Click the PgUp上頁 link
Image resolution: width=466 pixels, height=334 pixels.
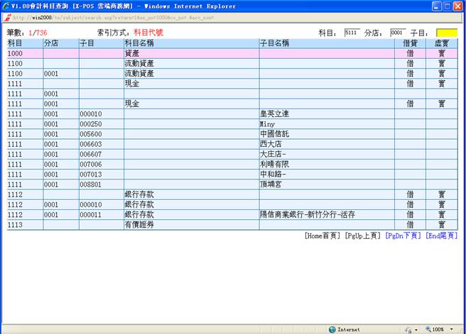pos(362,235)
